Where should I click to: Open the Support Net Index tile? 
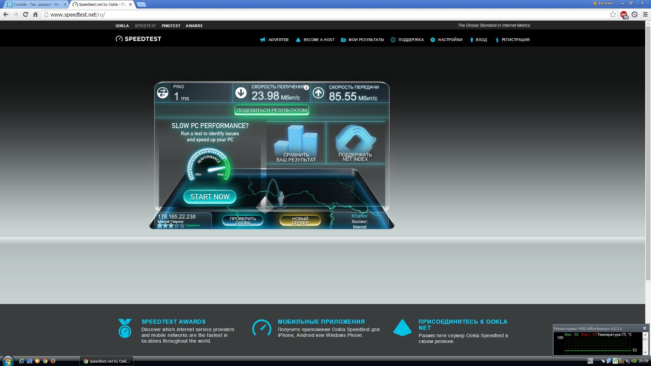point(355,142)
